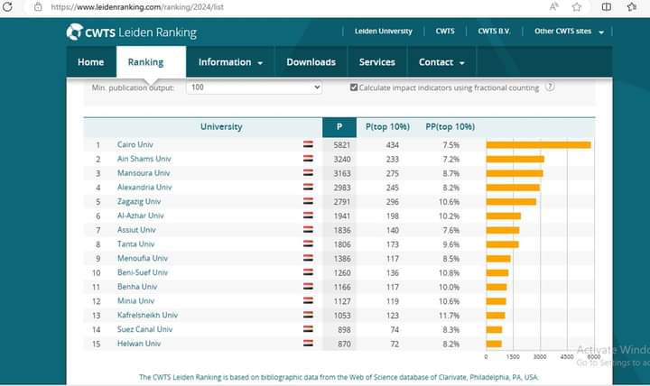The height and width of the screenshot is (386, 650).
Task: Toggle the fractional counting checkbox
Action: [354, 87]
